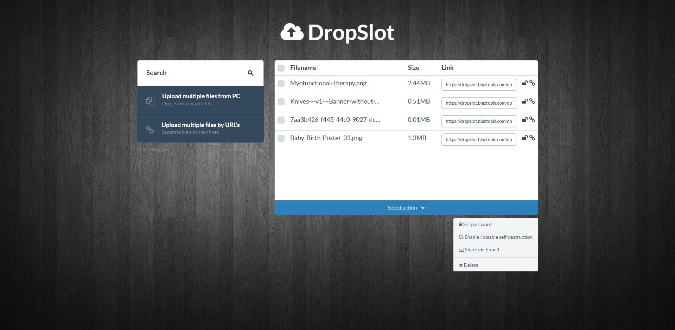
Task: Choose Share via E-mail option
Action: [x=496, y=250]
